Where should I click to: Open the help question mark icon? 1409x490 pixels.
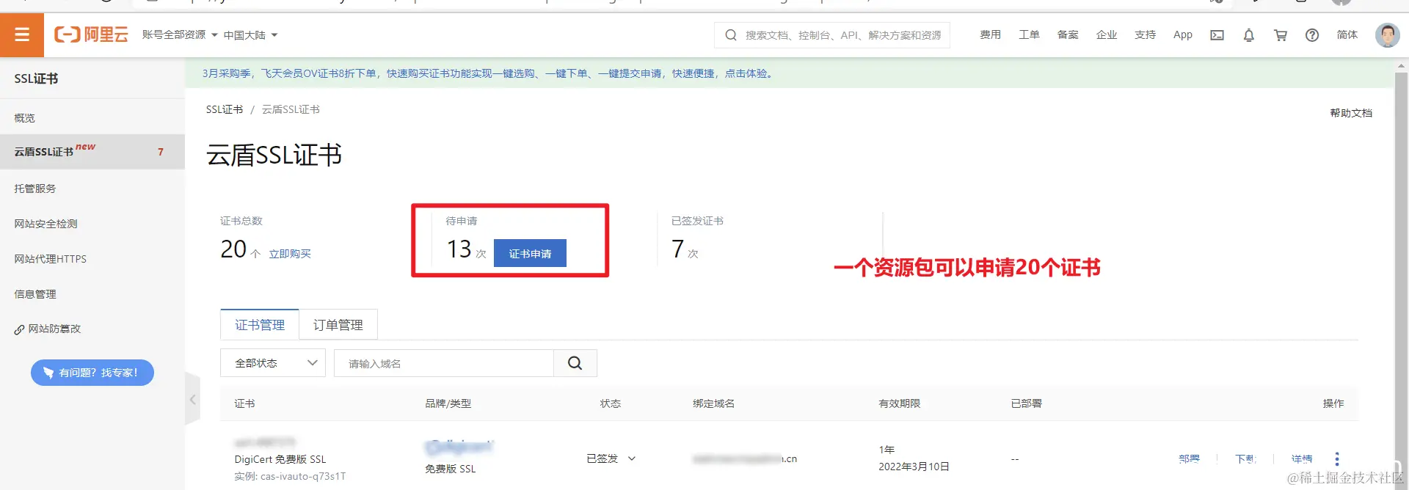(1312, 35)
